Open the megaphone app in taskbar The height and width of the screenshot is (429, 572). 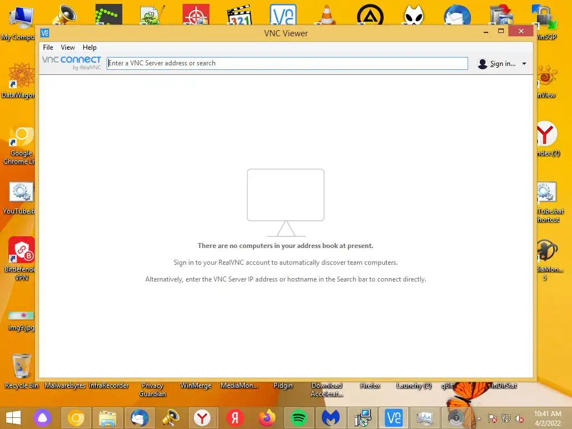click(171, 418)
